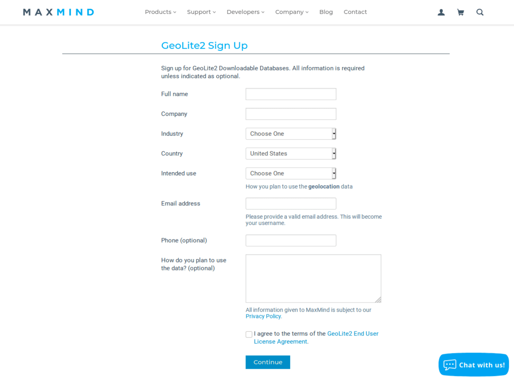Focus the Full name field
The height and width of the screenshot is (382, 514).
coord(291,94)
